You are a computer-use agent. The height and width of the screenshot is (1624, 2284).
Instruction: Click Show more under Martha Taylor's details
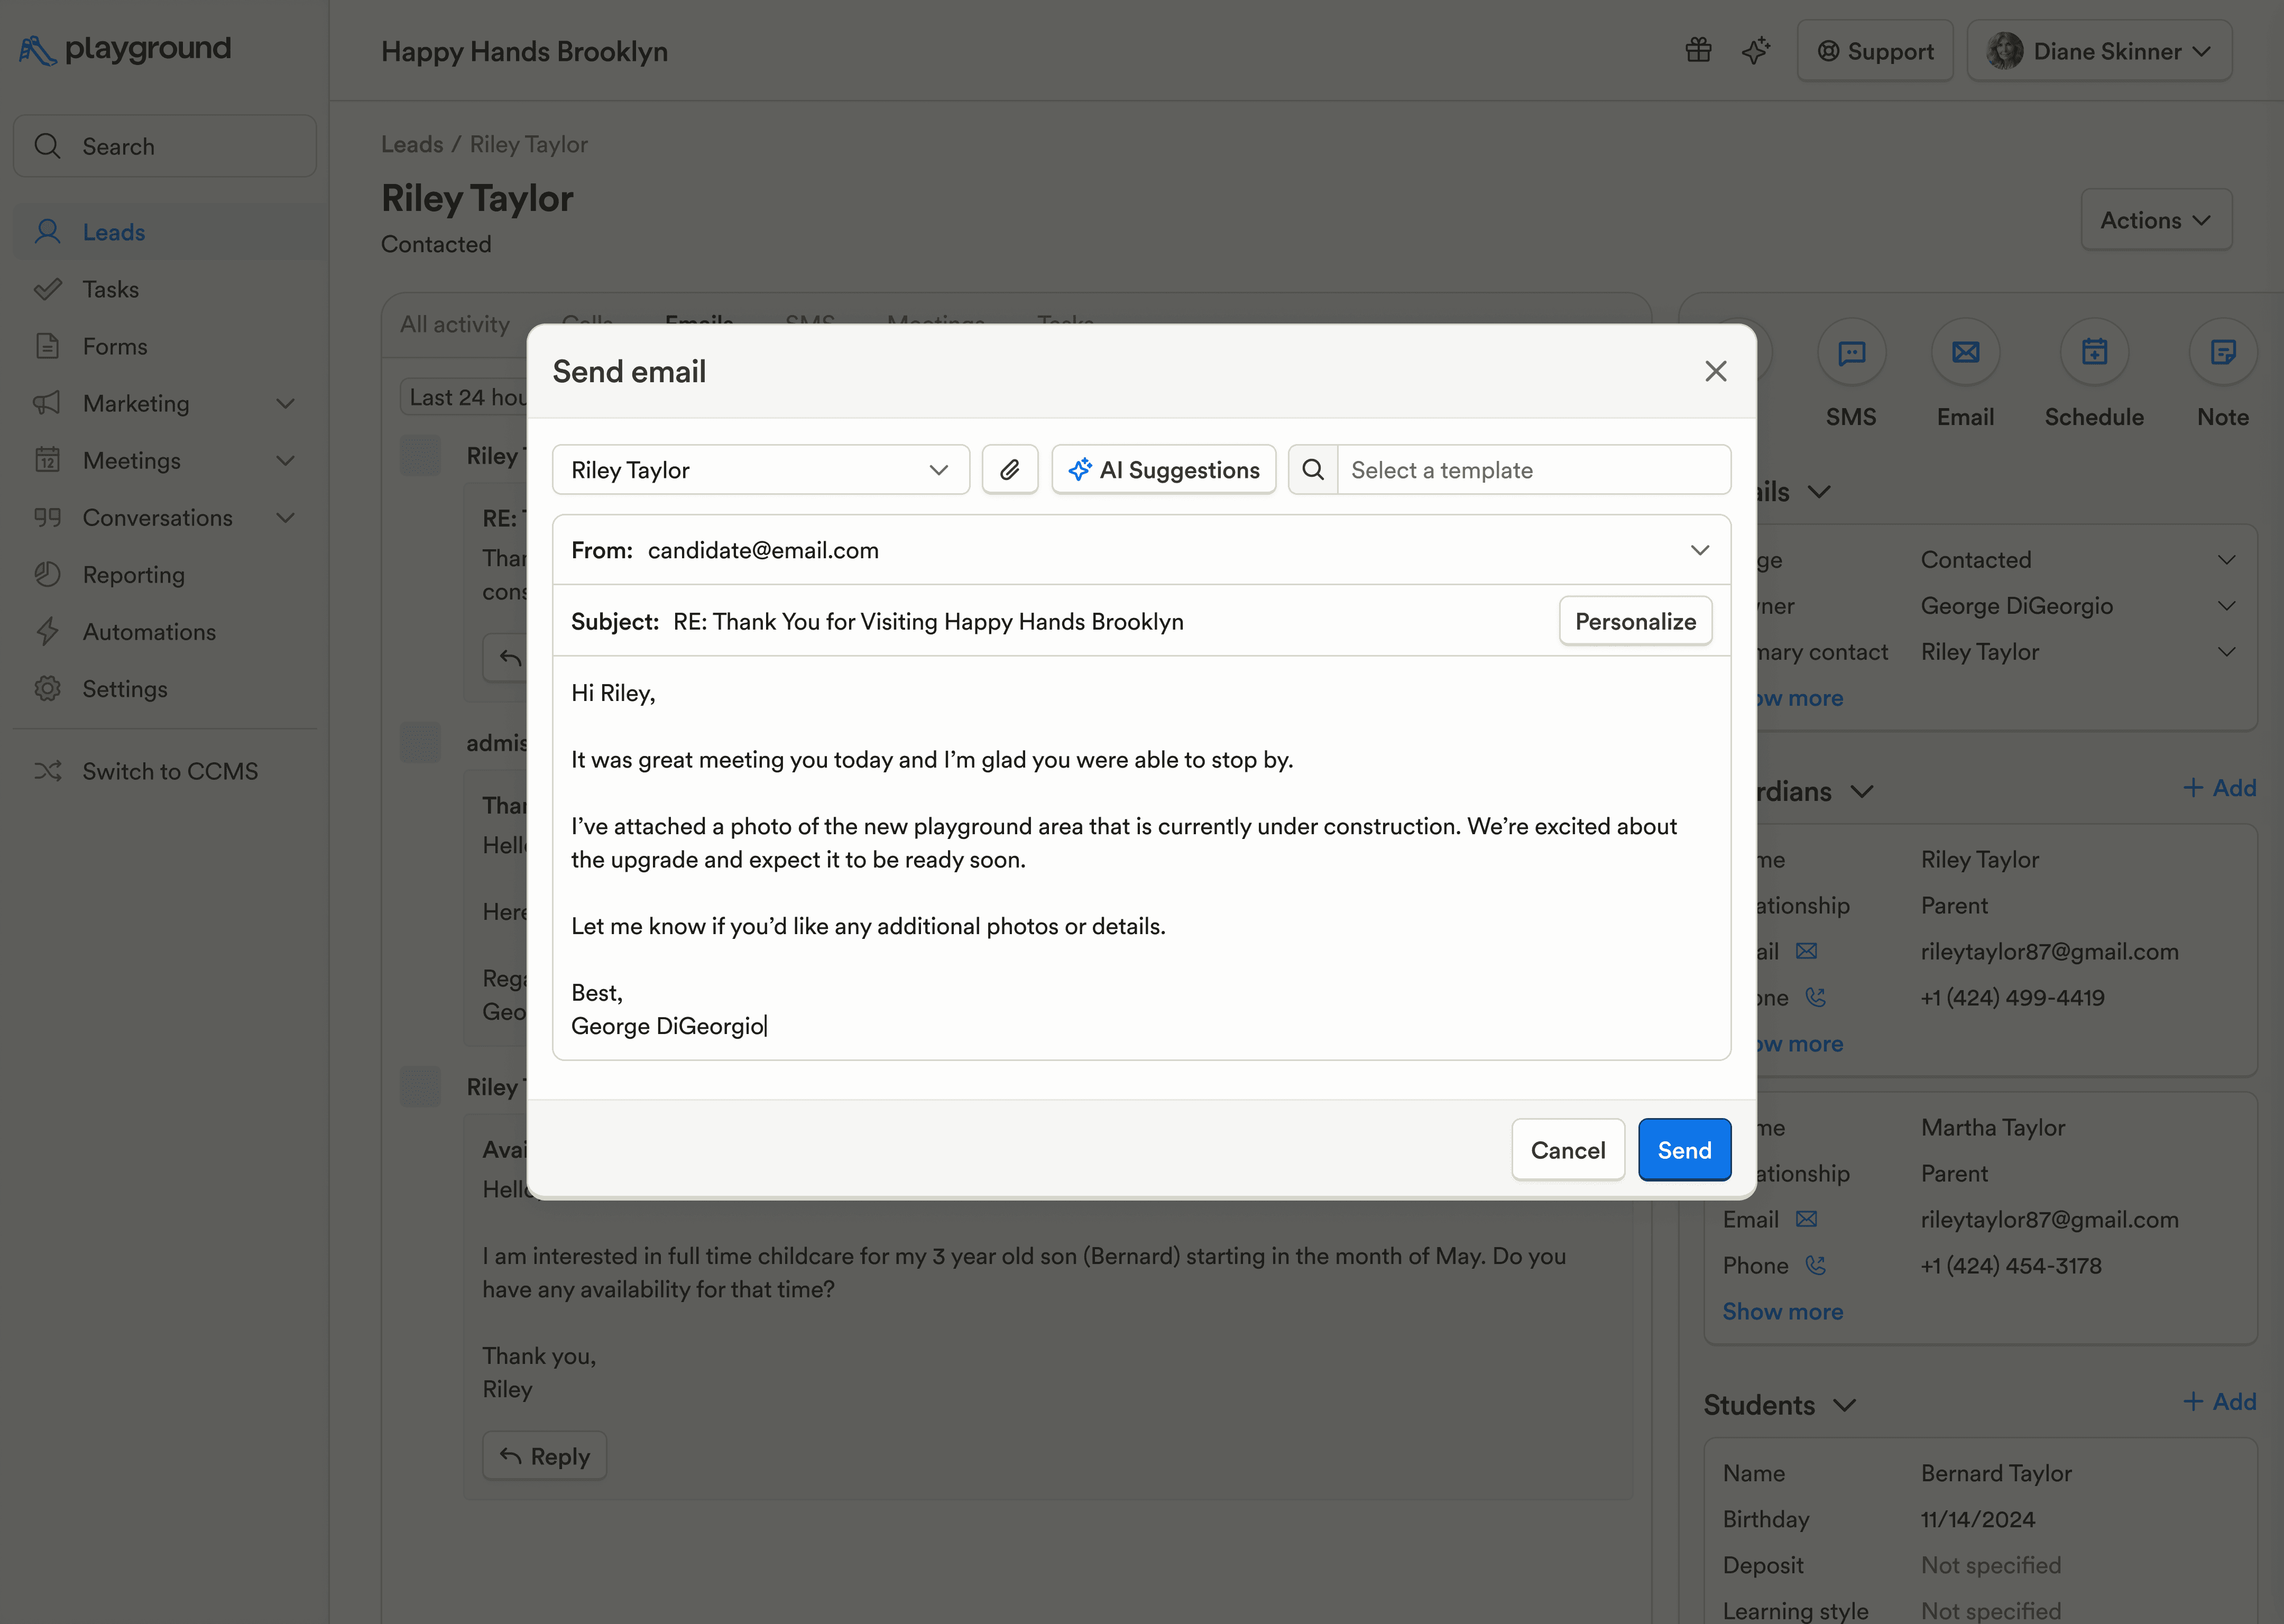(x=1782, y=1311)
